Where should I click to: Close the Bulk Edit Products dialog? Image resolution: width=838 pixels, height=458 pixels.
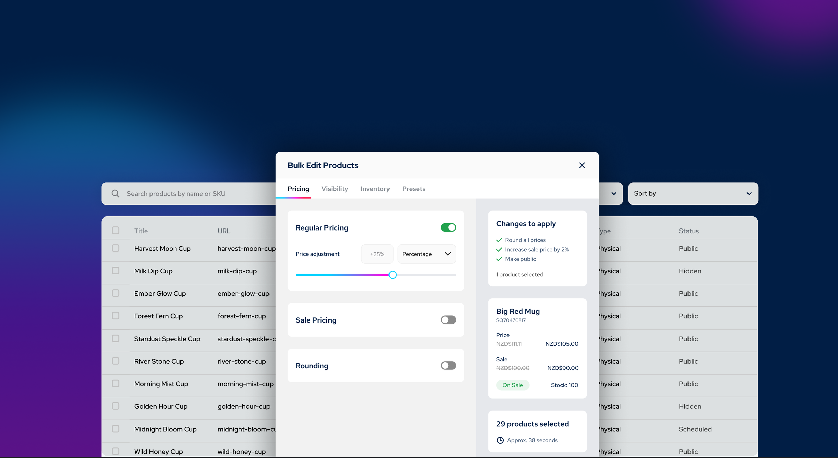tap(582, 165)
